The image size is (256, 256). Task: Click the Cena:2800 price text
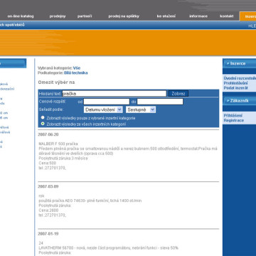[x=48, y=210]
